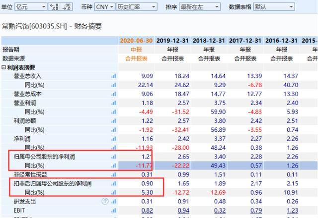Select the 2016-12-31 column header

(282, 41)
